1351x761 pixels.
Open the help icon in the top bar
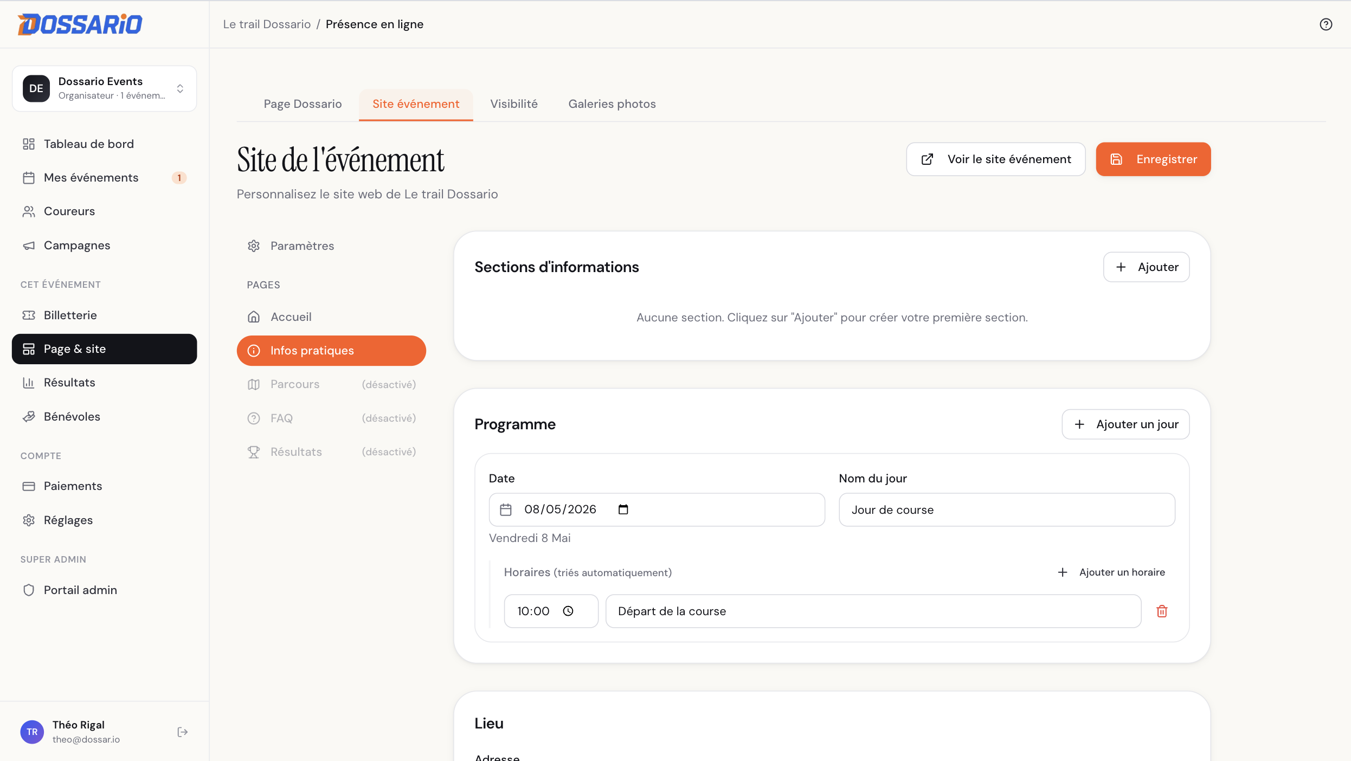[x=1326, y=24]
